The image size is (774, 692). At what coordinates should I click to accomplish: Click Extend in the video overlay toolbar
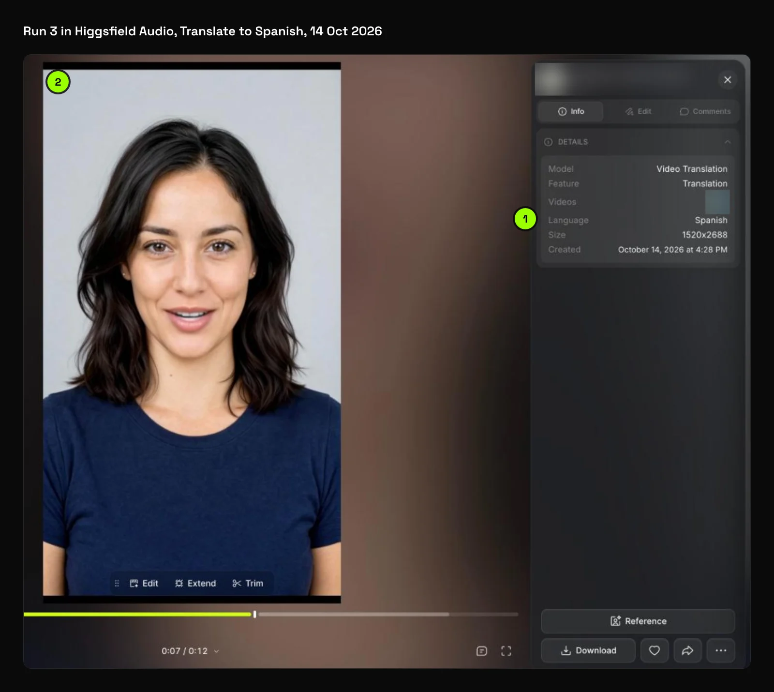click(x=195, y=583)
